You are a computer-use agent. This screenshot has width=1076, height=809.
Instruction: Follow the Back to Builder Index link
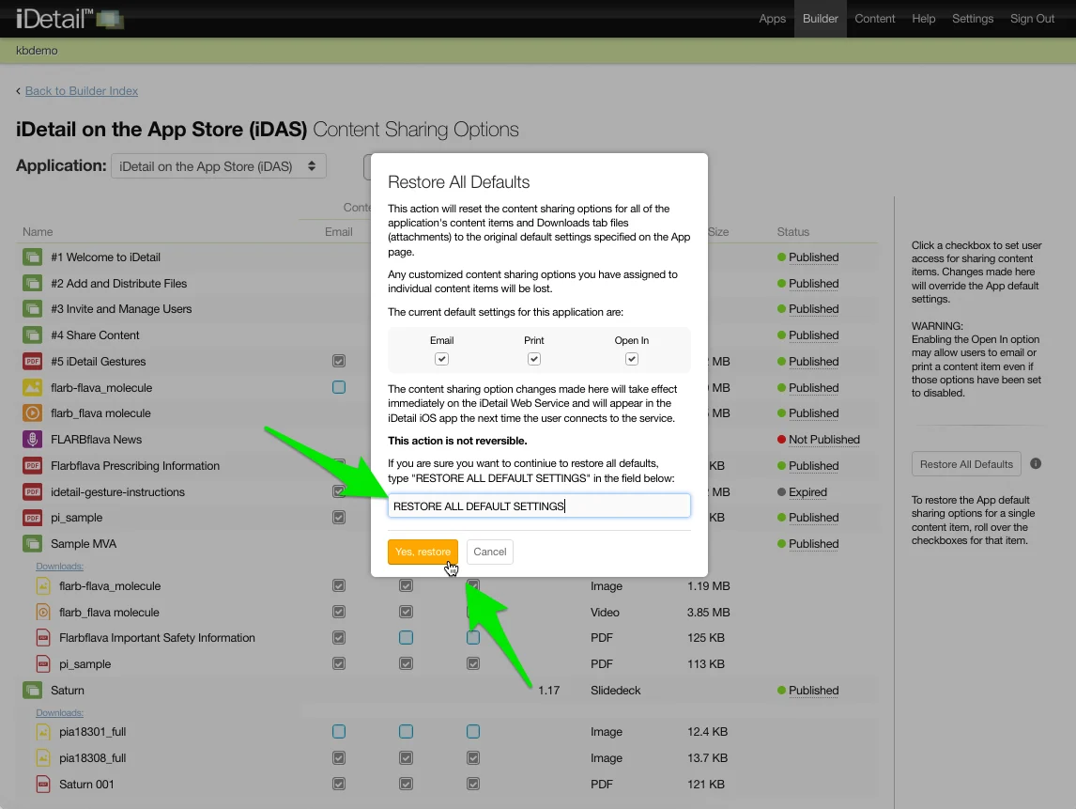click(x=82, y=91)
